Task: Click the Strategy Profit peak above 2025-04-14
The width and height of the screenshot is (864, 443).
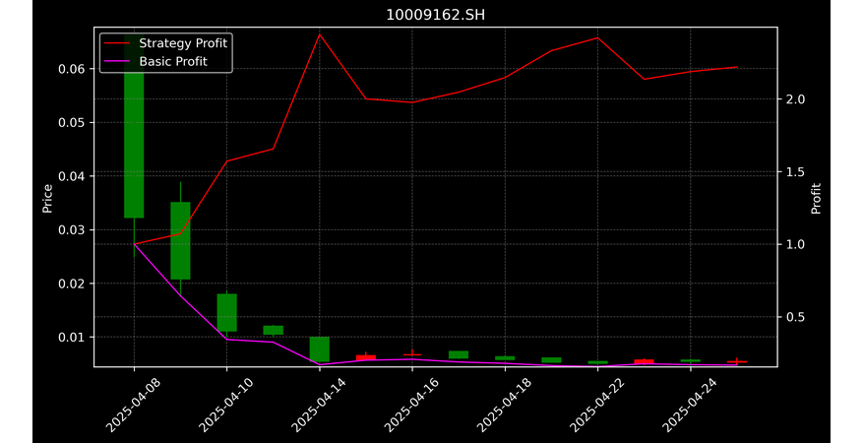Action: click(320, 34)
